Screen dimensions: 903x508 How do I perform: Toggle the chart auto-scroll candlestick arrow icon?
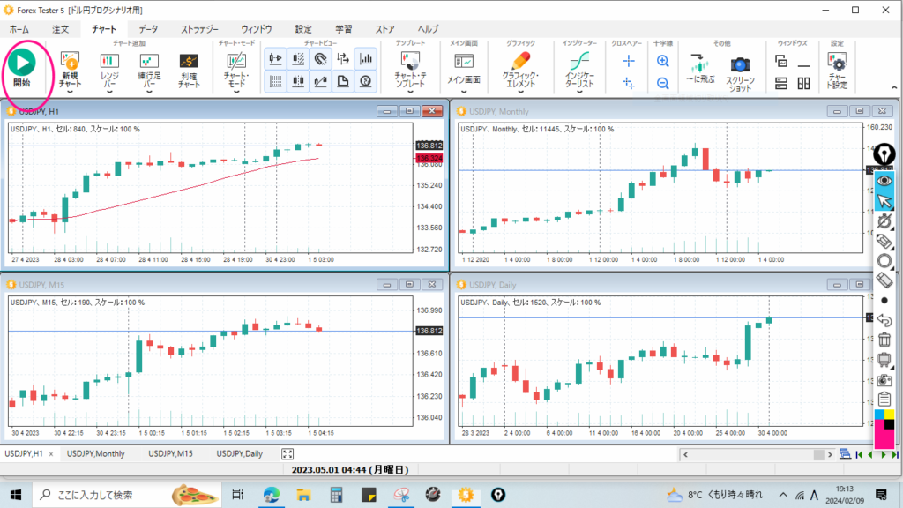tap(276, 59)
